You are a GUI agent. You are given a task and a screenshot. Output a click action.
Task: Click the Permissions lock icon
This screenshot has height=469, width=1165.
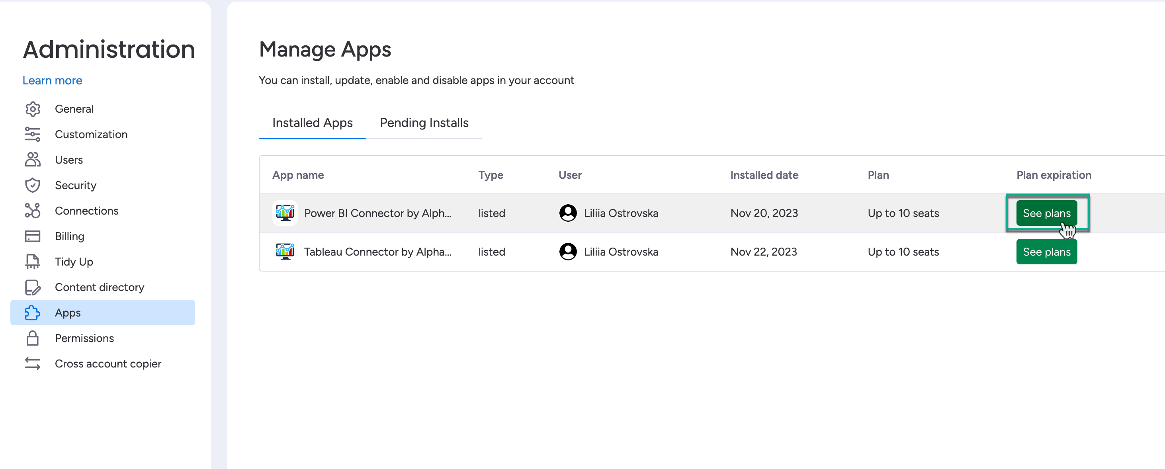(x=33, y=338)
